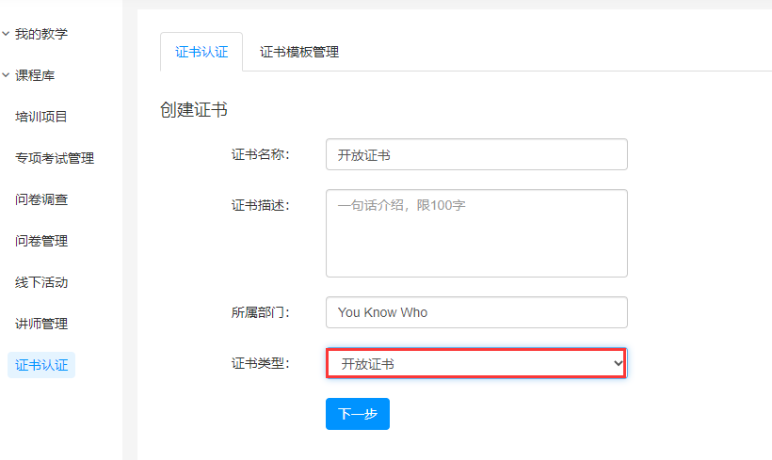Image resolution: width=772 pixels, height=460 pixels.
Task: Open the 证书类型 dropdown arrow
Action: point(618,363)
